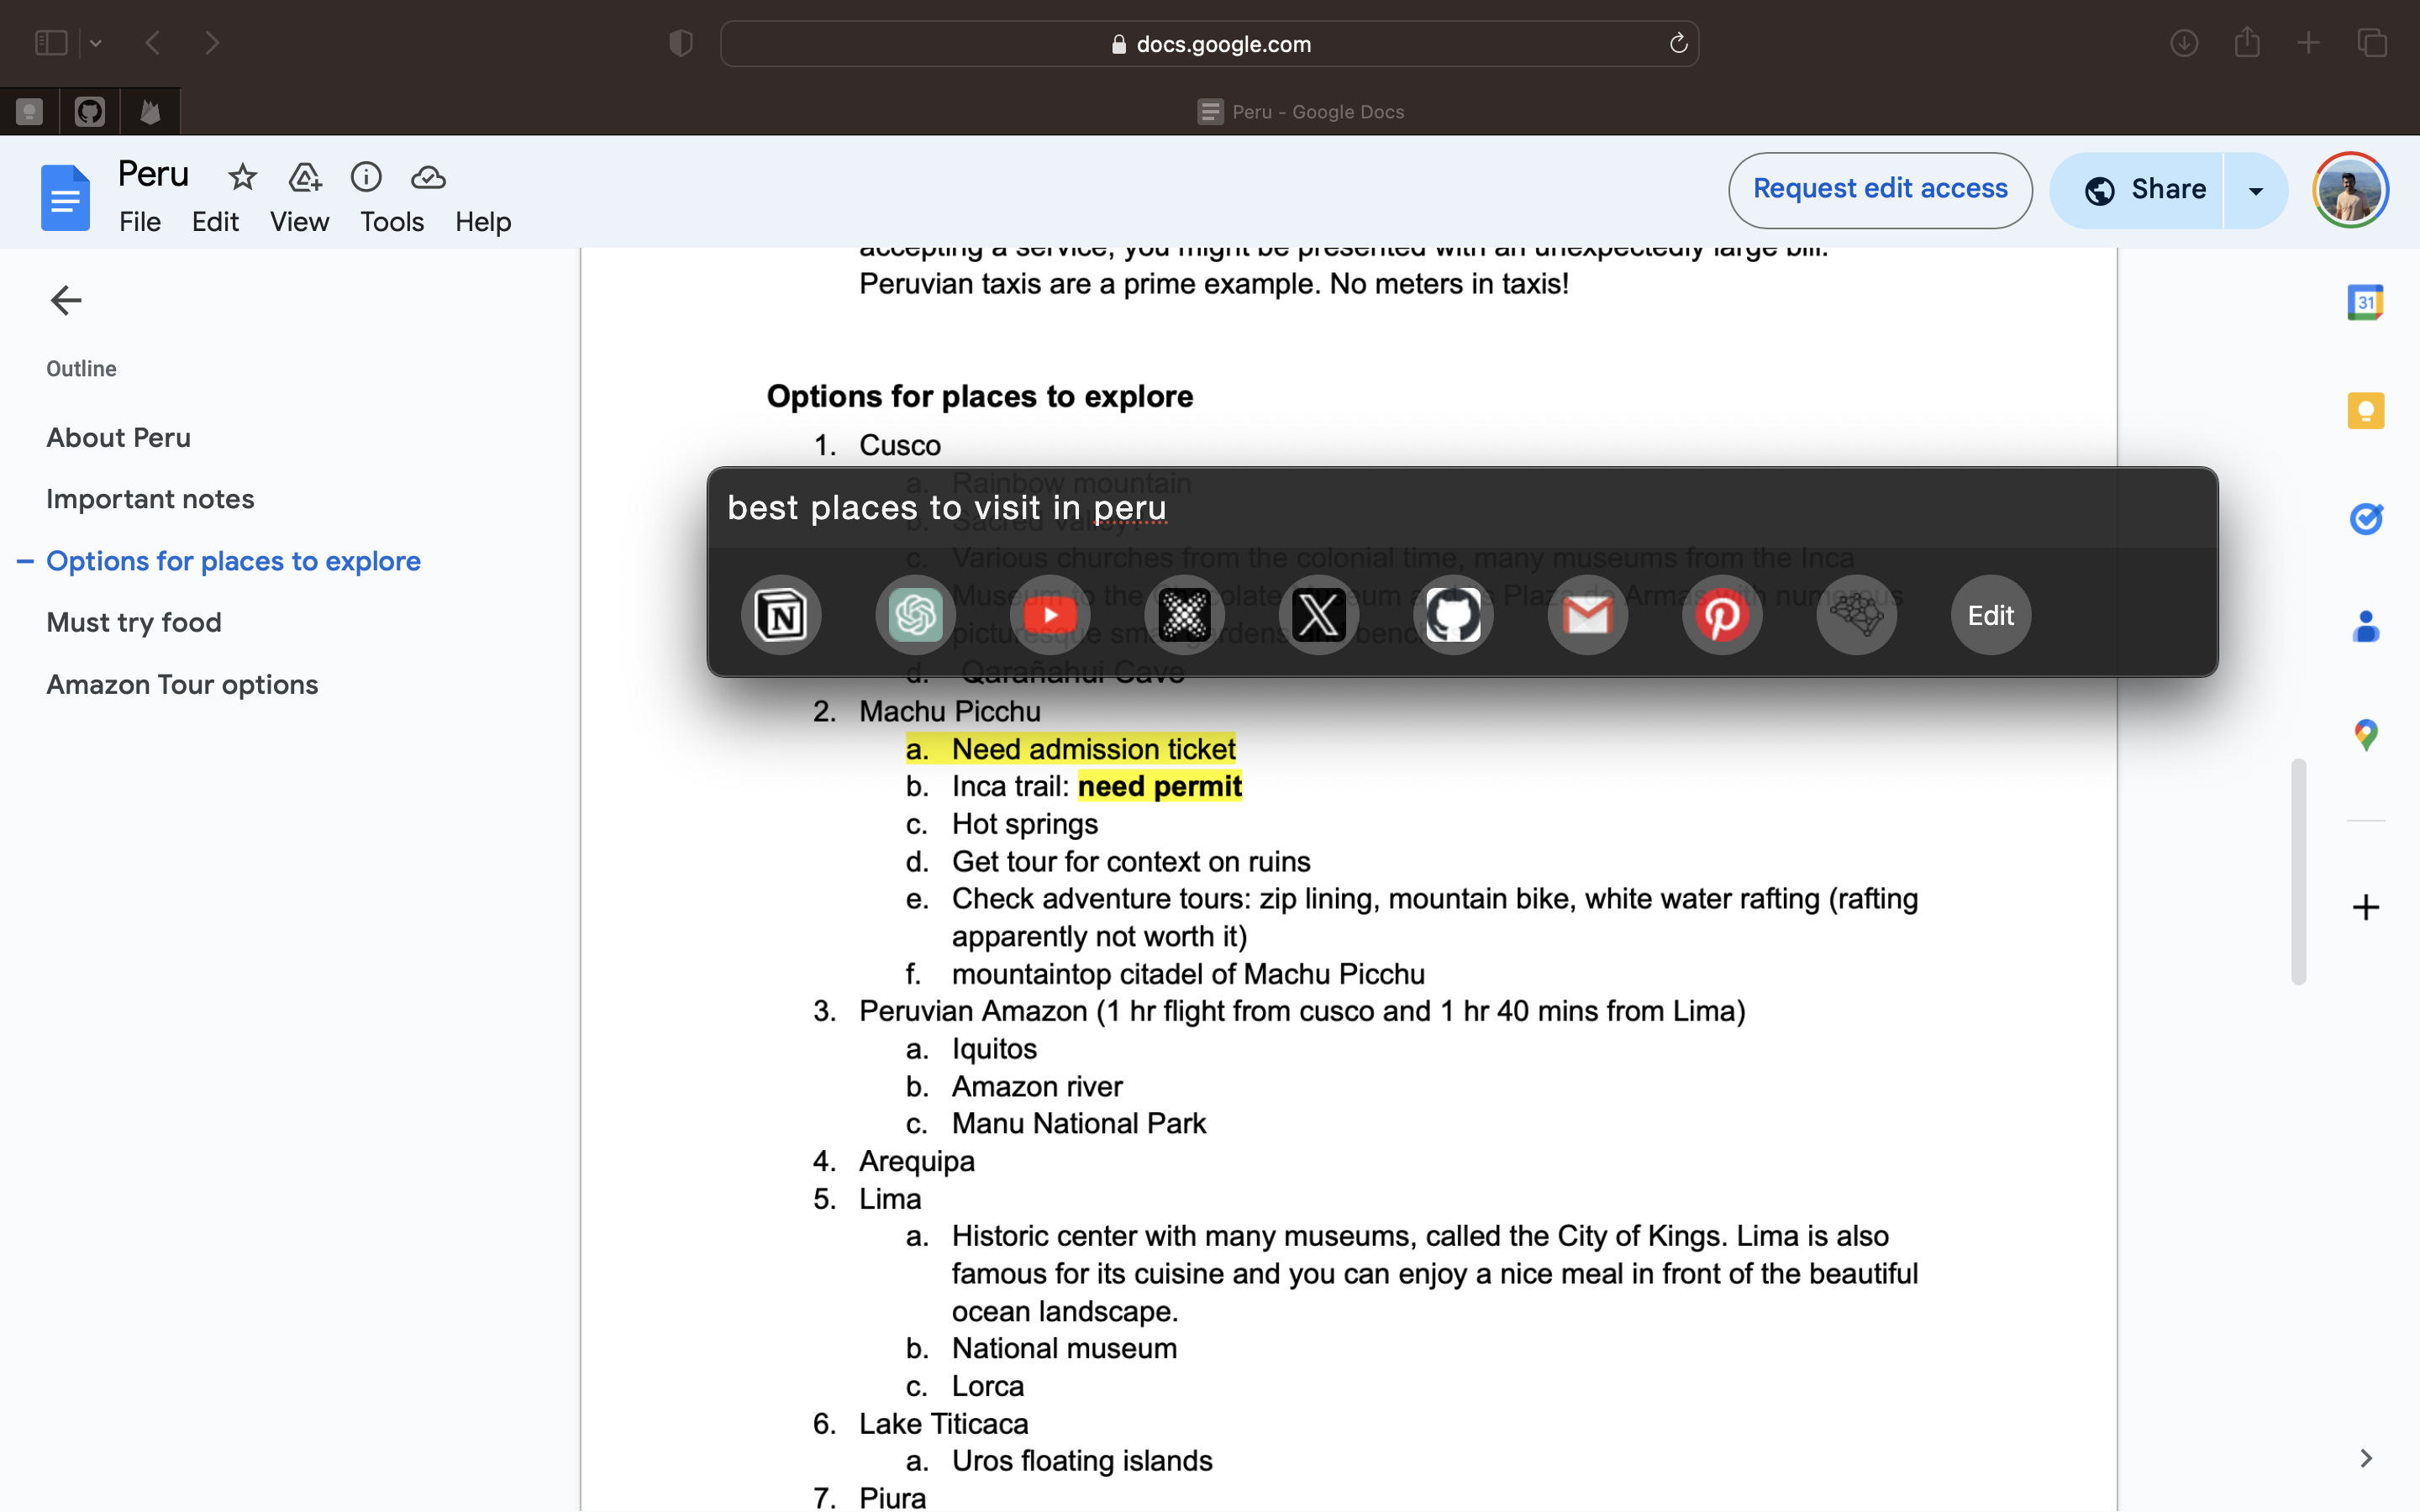
Task: Toggle the Safari sidebar button
Action: pyautogui.click(x=51, y=43)
